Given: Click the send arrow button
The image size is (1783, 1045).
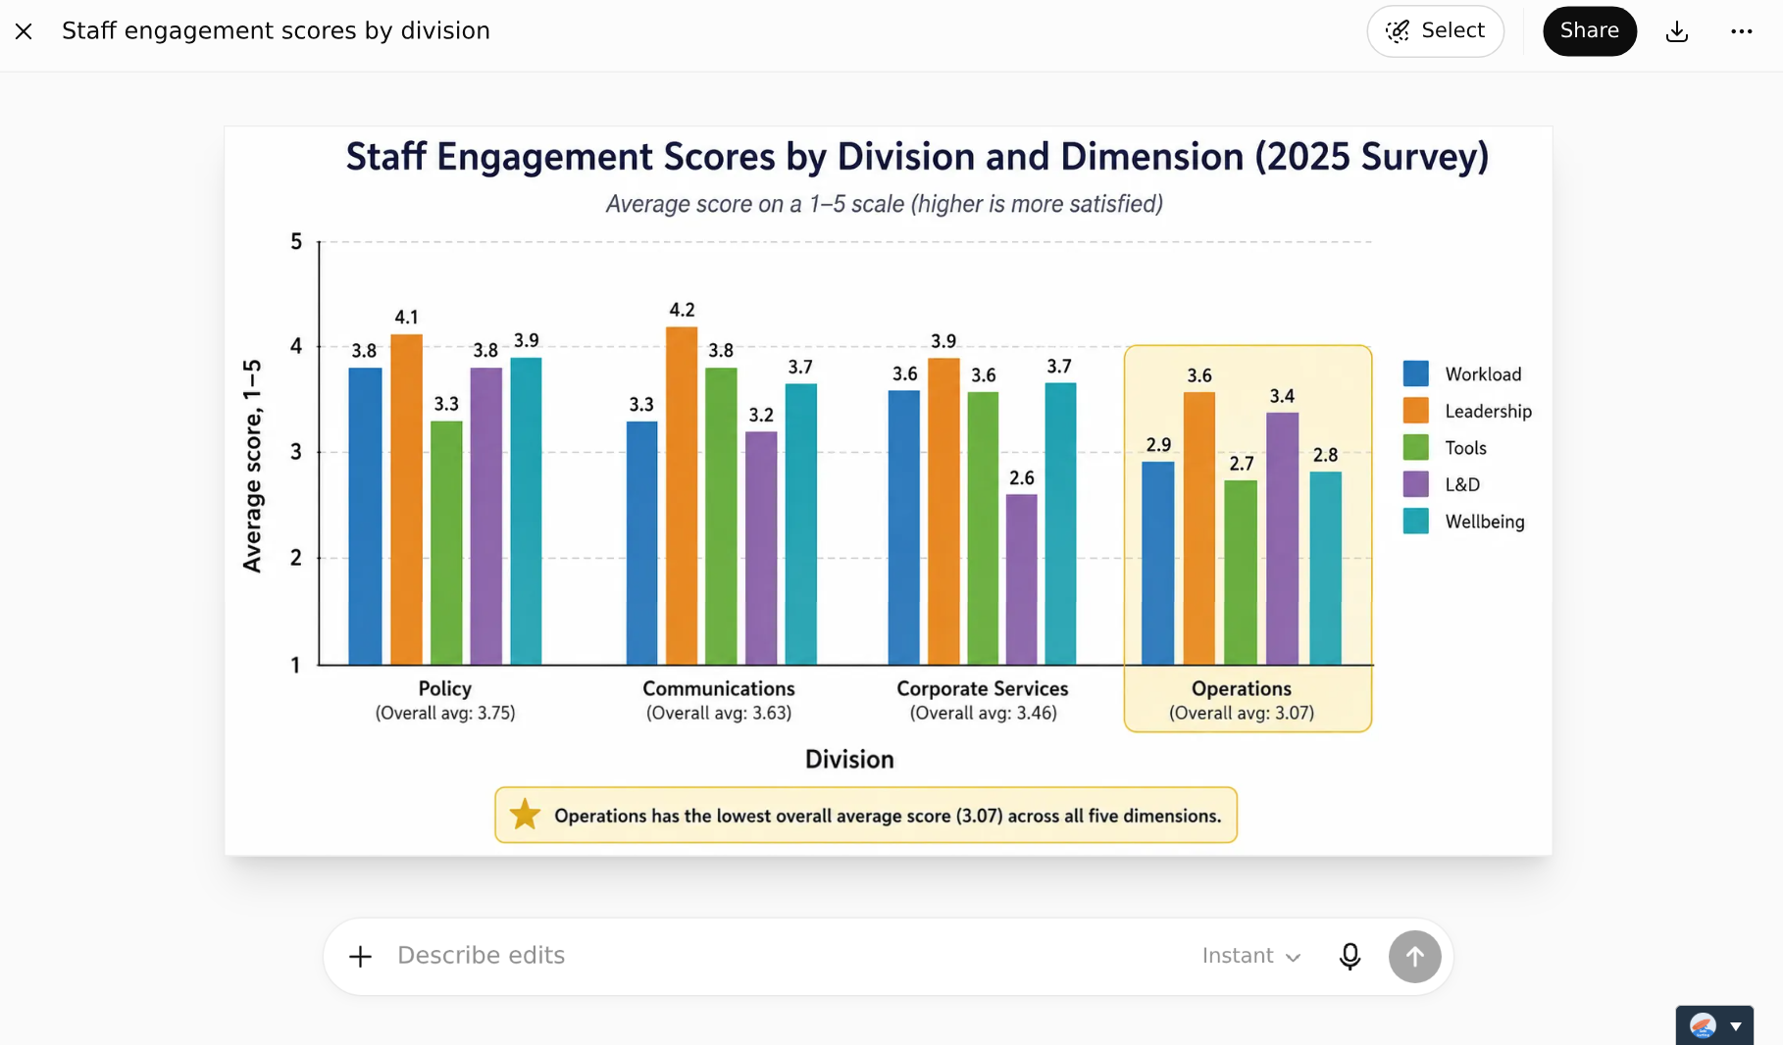Looking at the screenshot, I should (x=1414, y=956).
